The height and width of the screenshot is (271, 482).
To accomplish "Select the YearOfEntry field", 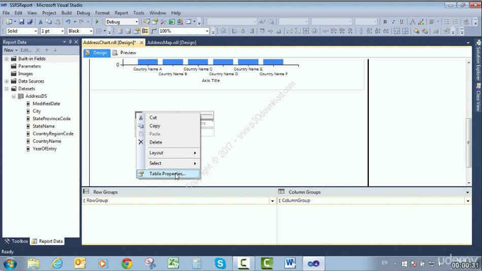I will [x=45, y=149].
